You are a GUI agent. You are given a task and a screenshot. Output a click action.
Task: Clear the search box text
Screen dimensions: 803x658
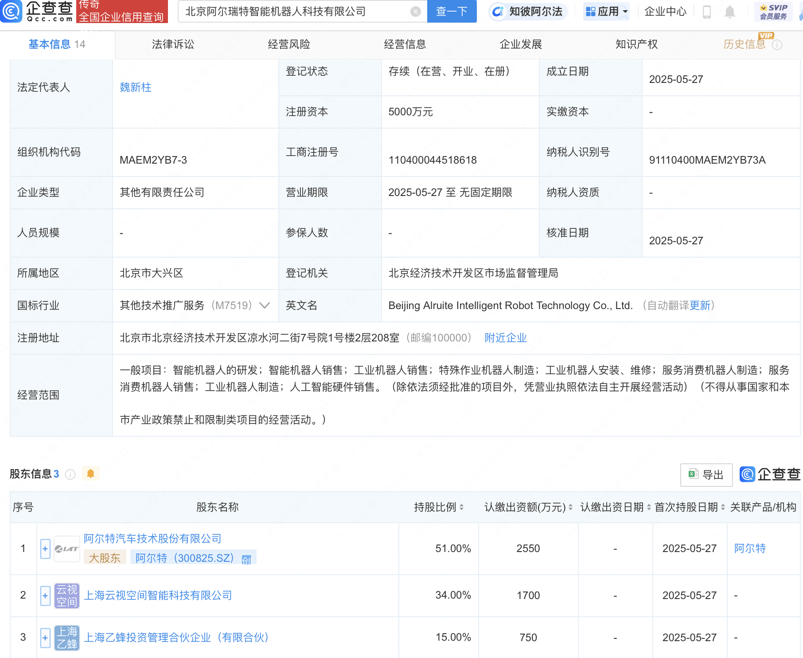(x=415, y=12)
